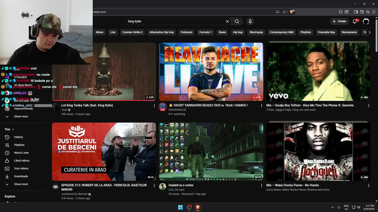
Task: Open the browser hamburger menu
Action: pyautogui.click(x=374, y=12)
